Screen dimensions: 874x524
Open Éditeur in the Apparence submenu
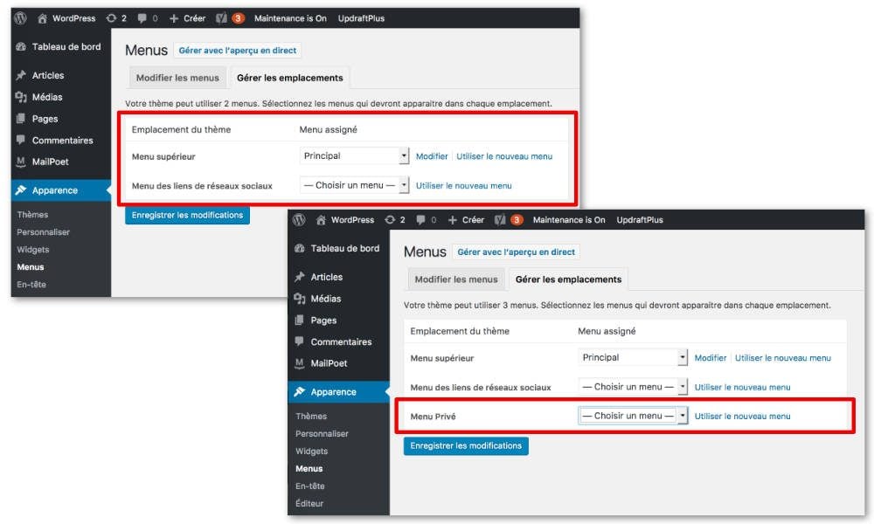(x=309, y=504)
